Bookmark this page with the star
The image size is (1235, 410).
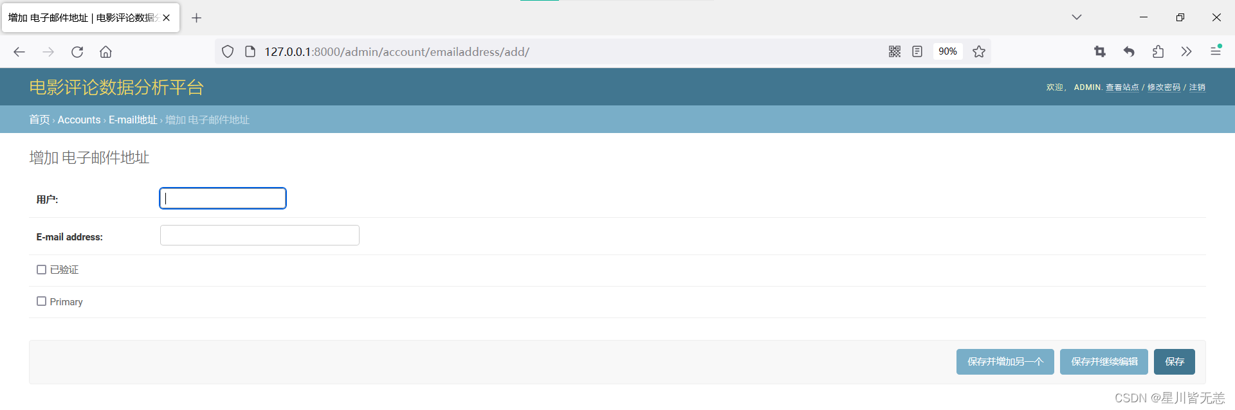click(x=979, y=51)
